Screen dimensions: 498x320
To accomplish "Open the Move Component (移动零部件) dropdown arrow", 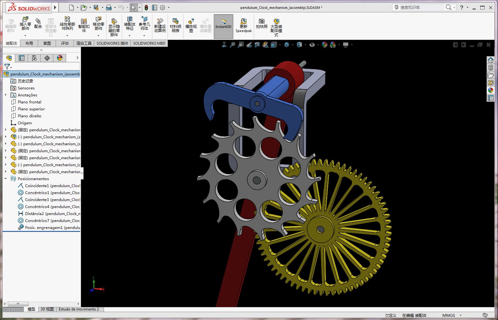I will click(98, 36).
